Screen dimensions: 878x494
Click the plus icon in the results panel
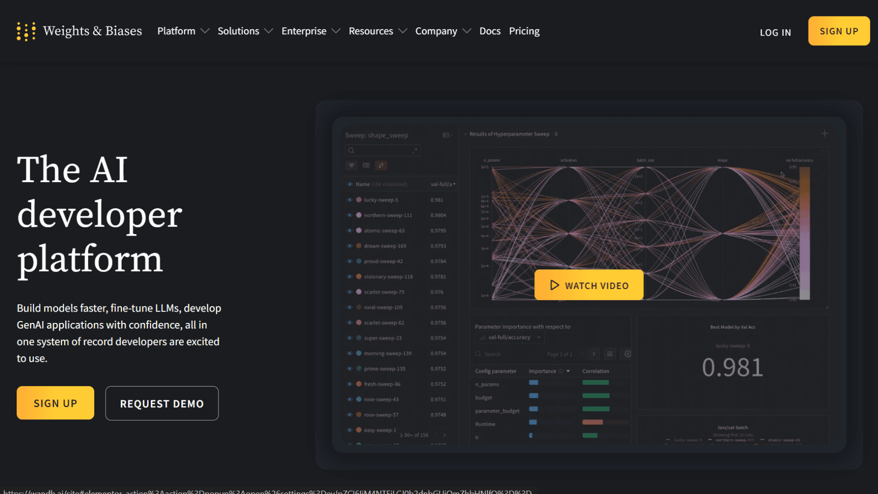click(824, 134)
